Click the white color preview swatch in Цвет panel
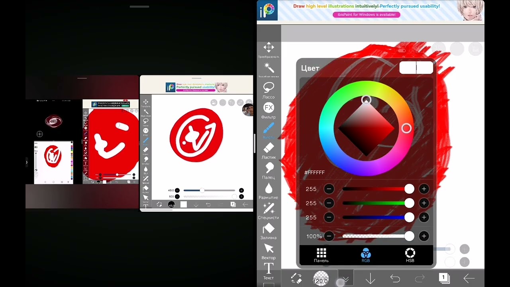The height and width of the screenshot is (287, 510). click(416, 68)
